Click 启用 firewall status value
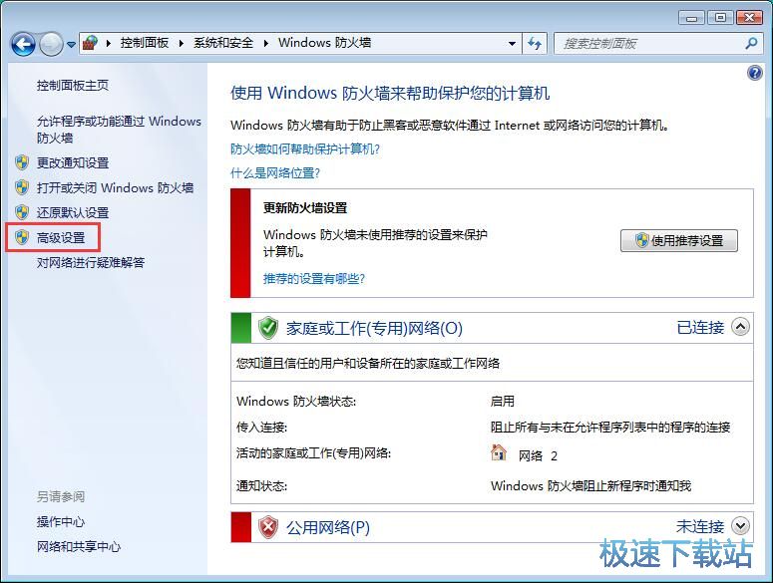This screenshot has height=583, width=773. (x=503, y=402)
